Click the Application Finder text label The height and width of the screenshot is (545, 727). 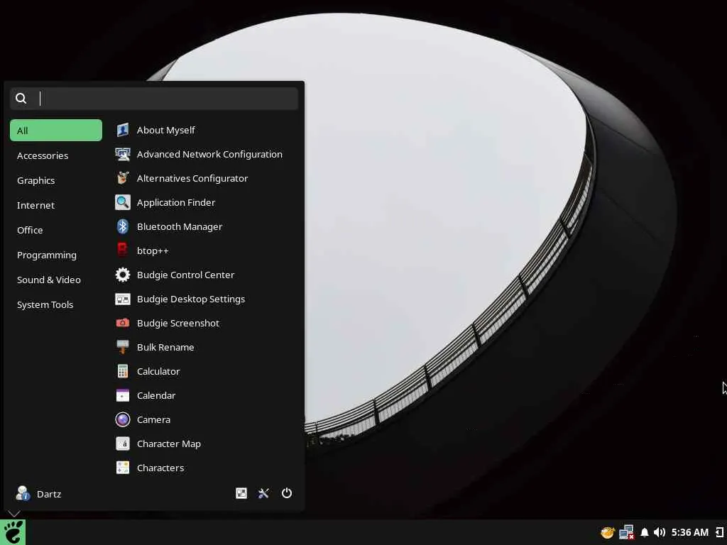click(176, 202)
